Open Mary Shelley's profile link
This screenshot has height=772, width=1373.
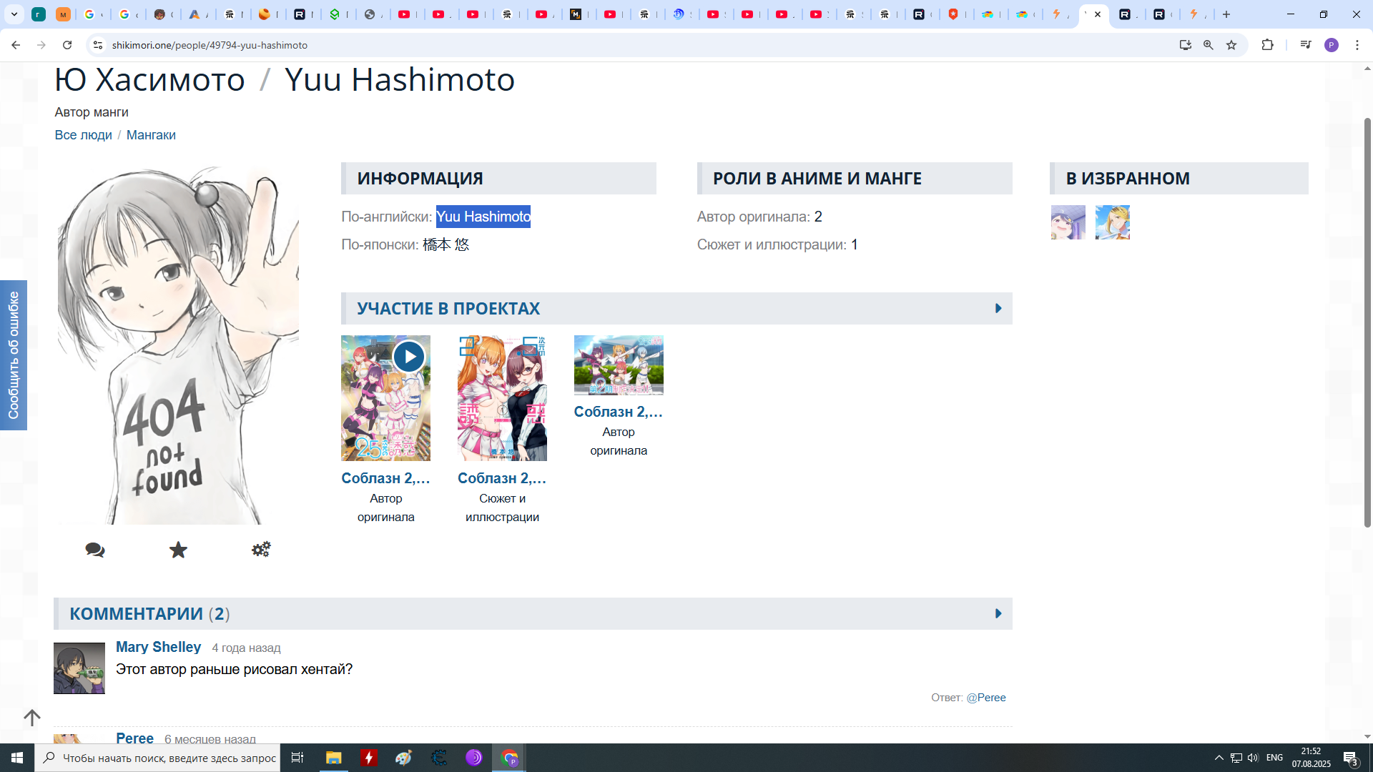point(158,647)
